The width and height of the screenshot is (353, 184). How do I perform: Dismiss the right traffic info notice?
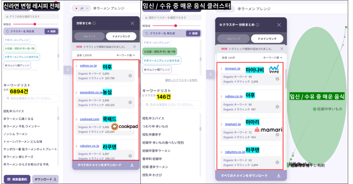282,49
